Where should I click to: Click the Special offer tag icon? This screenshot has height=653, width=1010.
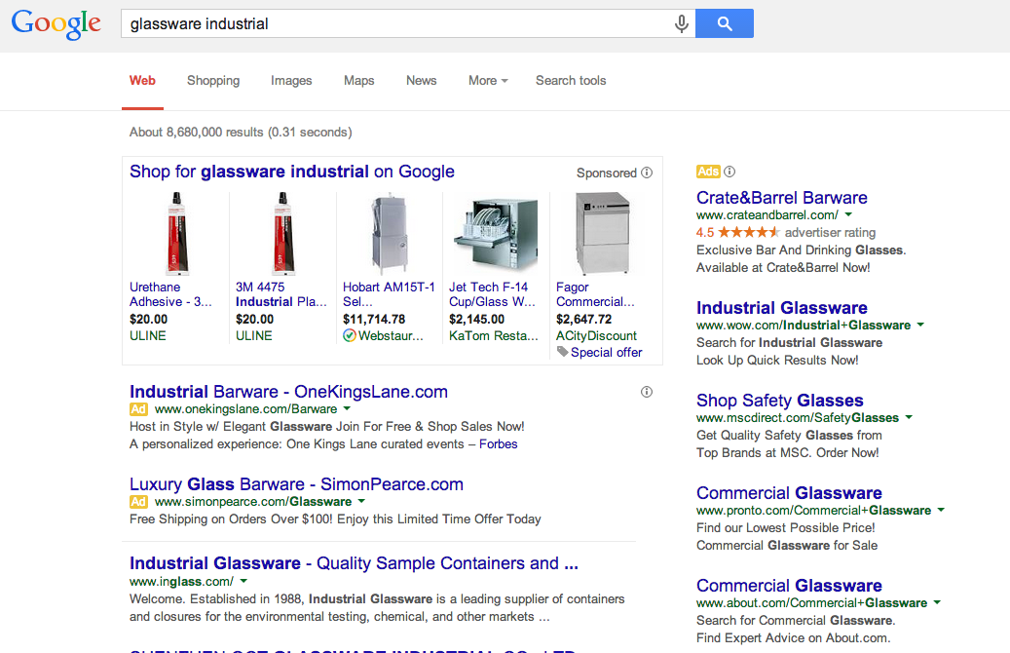(562, 352)
